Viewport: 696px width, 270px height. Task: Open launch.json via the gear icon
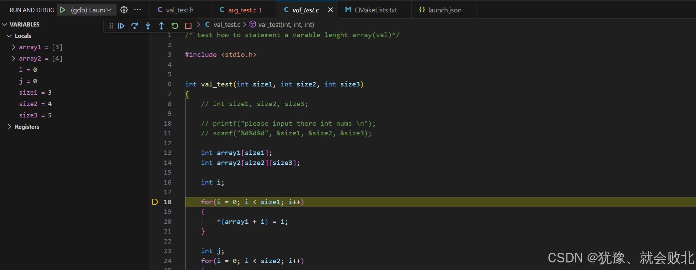coord(124,10)
